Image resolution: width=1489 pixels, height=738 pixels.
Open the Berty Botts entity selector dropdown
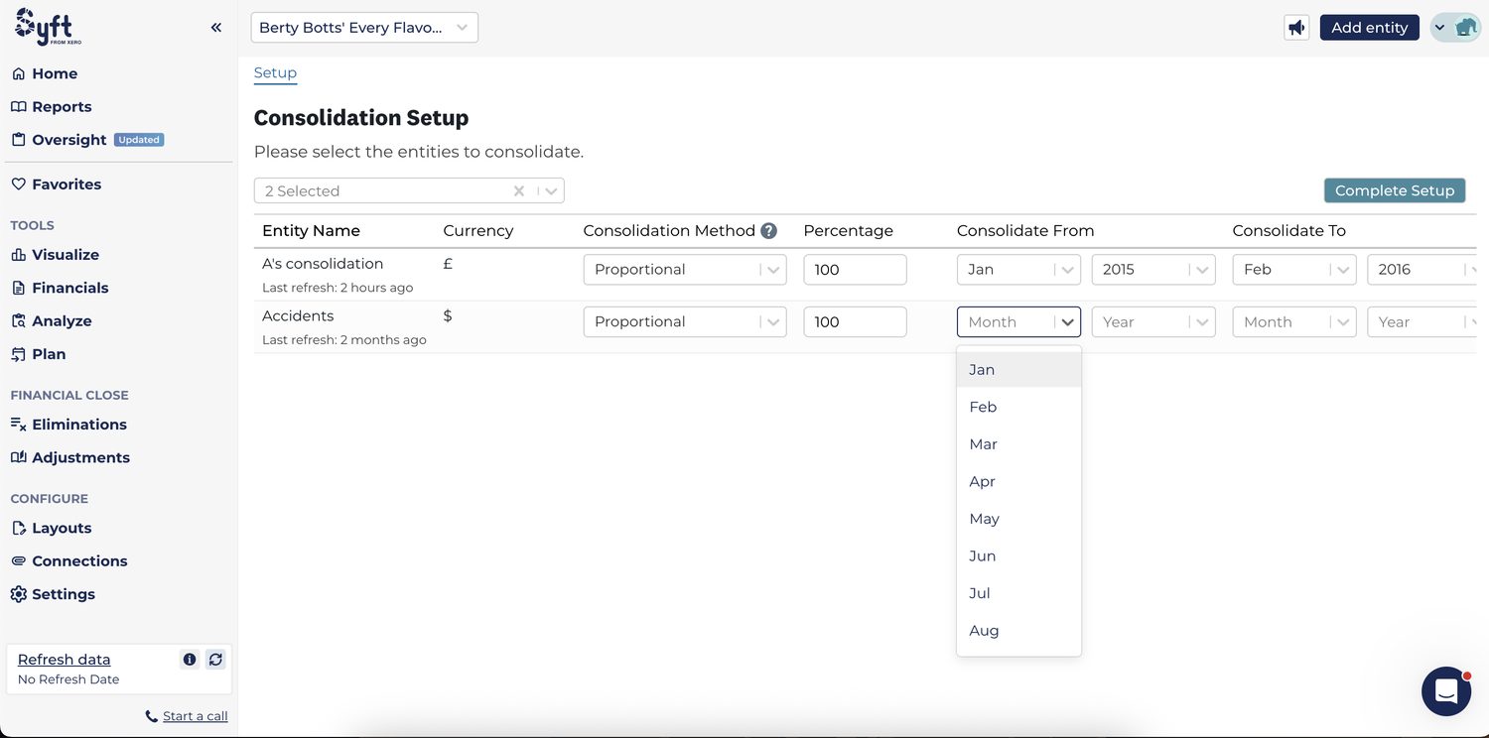(364, 28)
